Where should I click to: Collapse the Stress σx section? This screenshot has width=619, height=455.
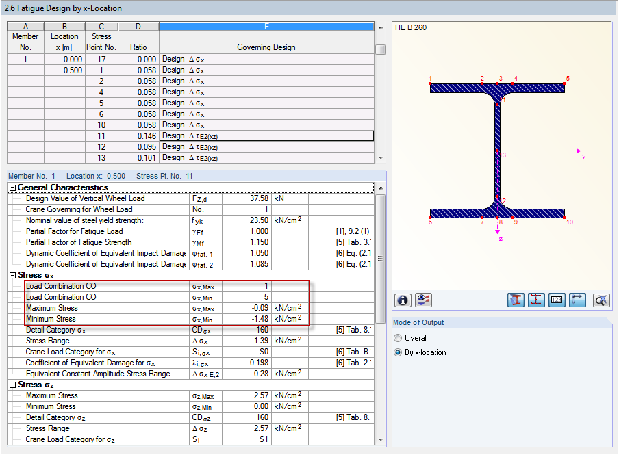tap(12, 276)
